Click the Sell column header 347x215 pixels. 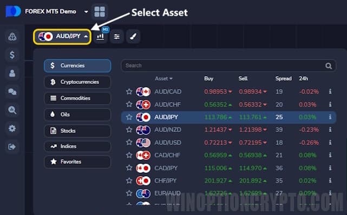point(243,78)
